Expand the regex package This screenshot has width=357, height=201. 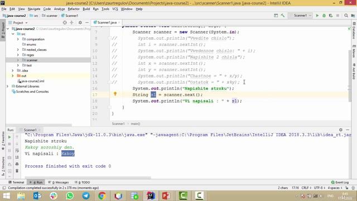(18, 55)
